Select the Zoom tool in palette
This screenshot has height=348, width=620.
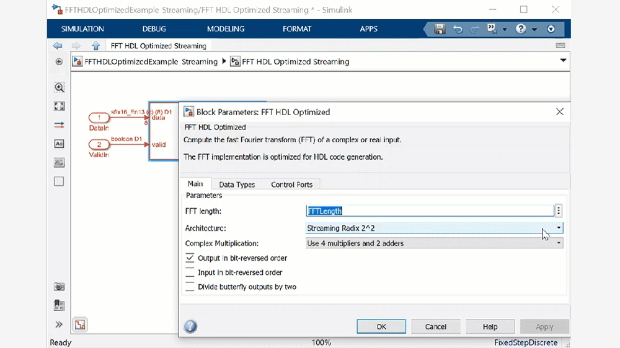pyautogui.click(x=59, y=87)
